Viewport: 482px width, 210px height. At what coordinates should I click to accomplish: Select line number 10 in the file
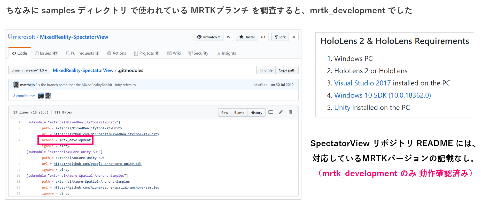[18, 176]
